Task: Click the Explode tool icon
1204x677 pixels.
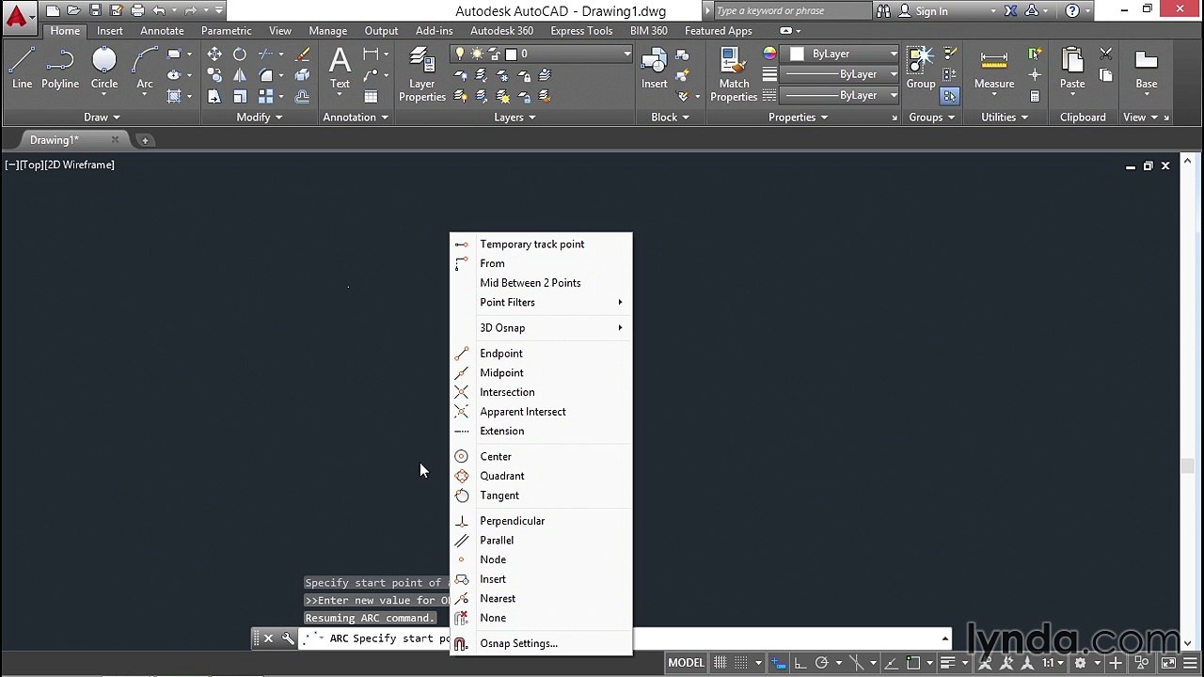Action: 302,75
